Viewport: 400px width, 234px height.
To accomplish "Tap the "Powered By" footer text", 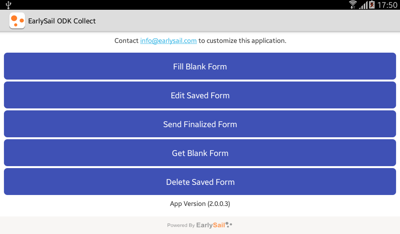I will tap(181, 225).
